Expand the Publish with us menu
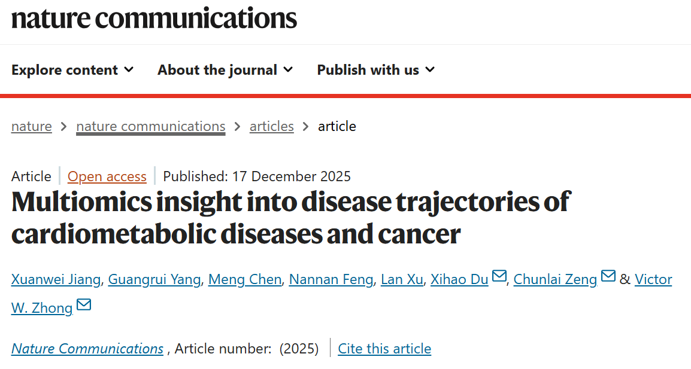This screenshot has width=691, height=369. click(x=375, y=70)
